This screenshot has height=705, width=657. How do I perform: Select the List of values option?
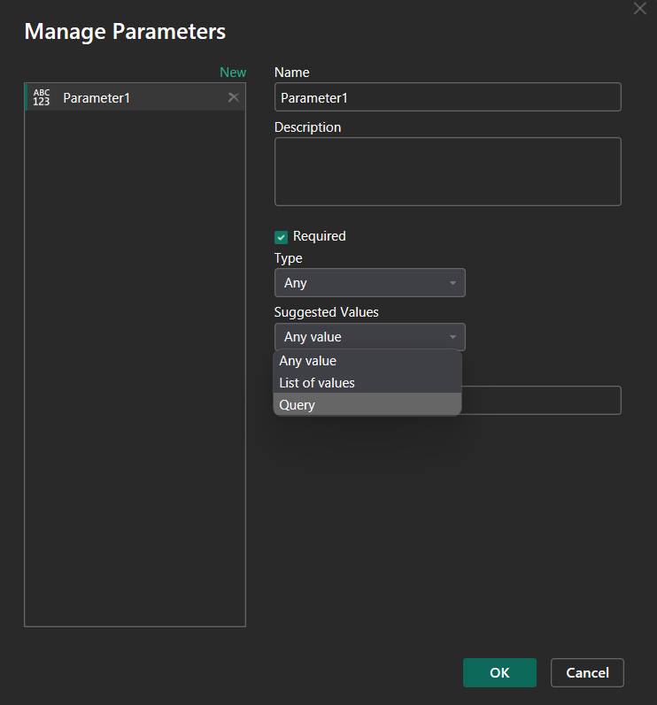[317, 383]
